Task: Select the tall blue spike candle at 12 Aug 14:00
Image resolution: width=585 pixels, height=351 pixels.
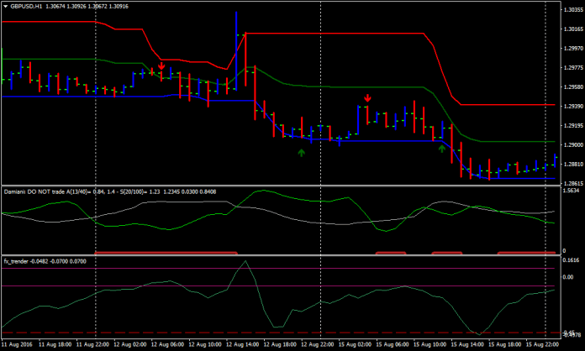Action: [236, 50]
